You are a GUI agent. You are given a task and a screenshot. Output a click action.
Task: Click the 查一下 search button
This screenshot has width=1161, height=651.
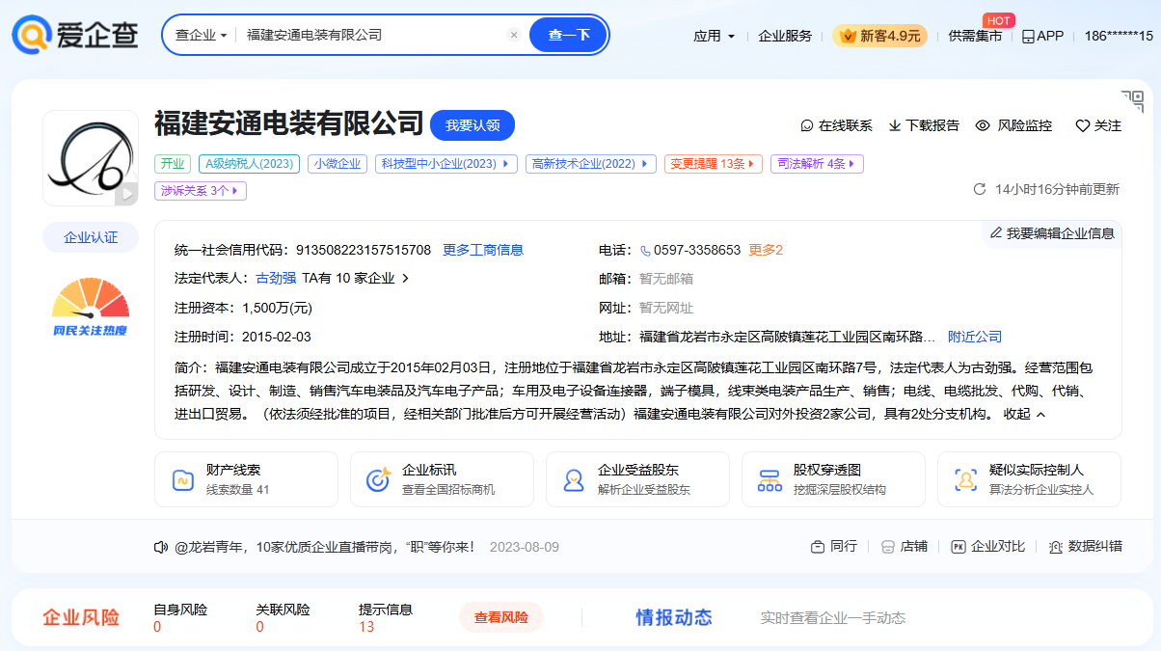[569, 35]
